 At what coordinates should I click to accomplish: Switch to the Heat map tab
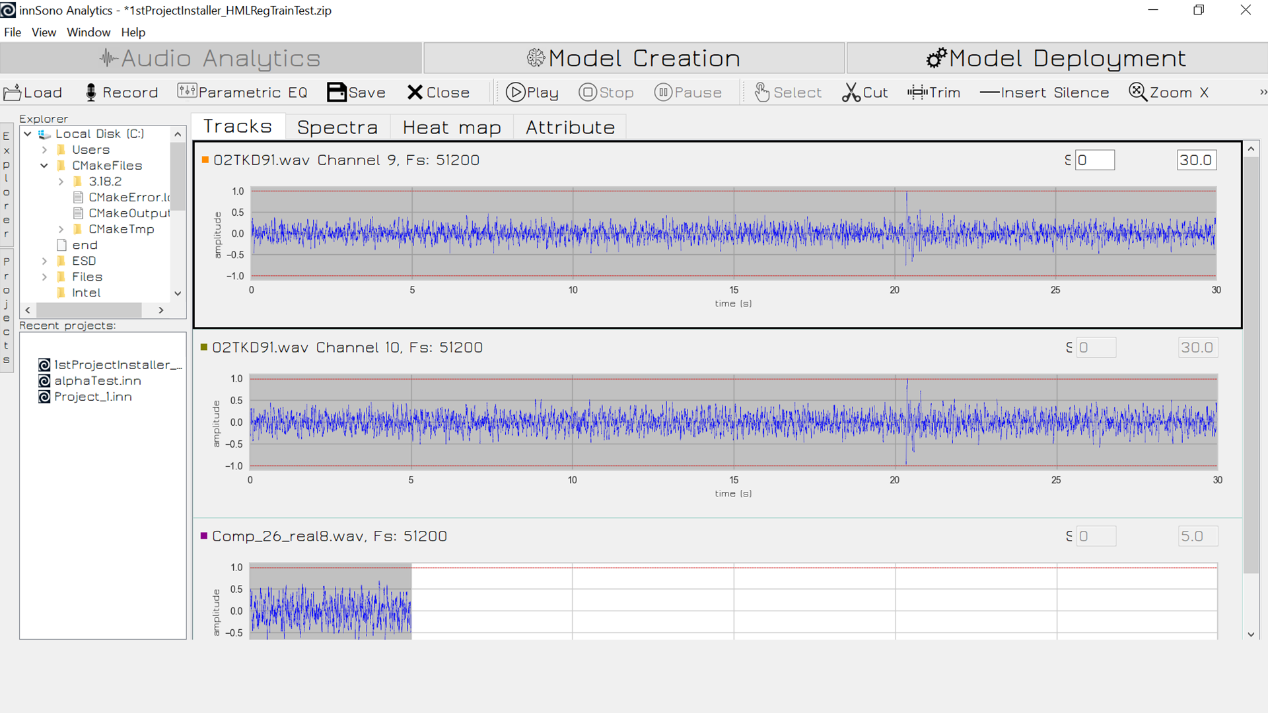(x=452, y=127)
